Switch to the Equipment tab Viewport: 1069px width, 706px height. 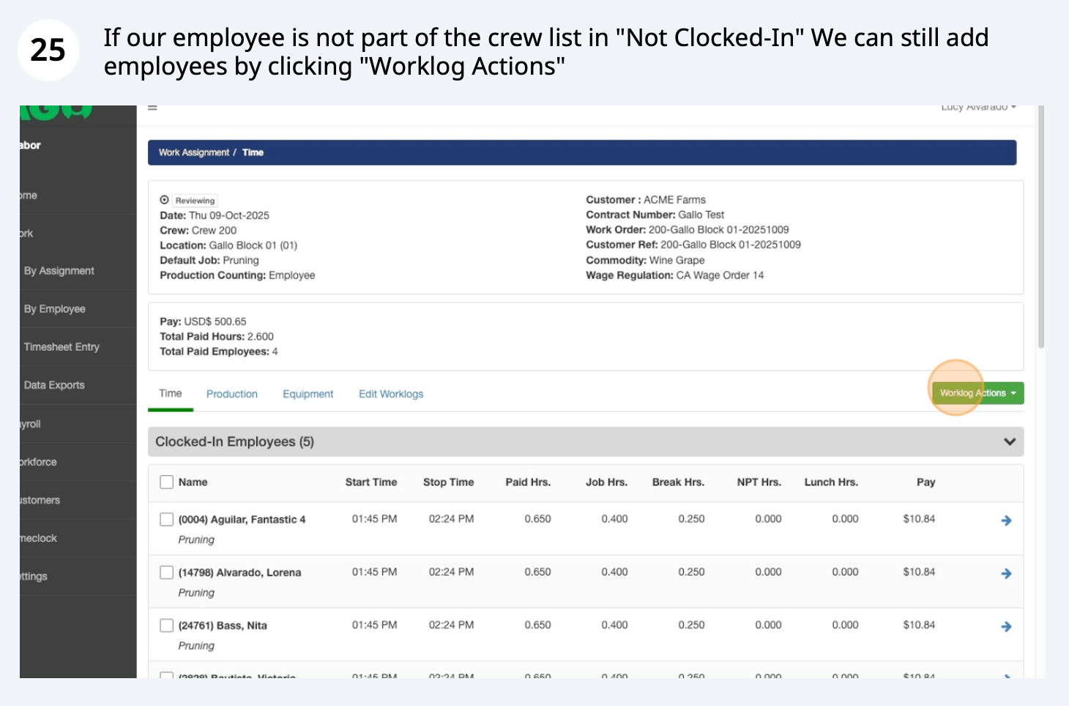tap(308, 394)
